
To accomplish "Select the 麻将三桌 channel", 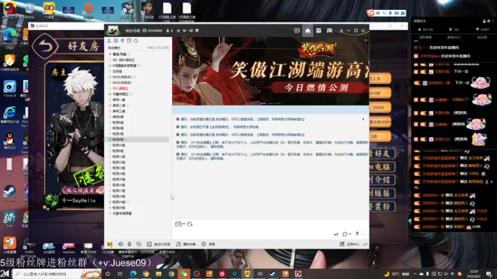I will 119,111.
